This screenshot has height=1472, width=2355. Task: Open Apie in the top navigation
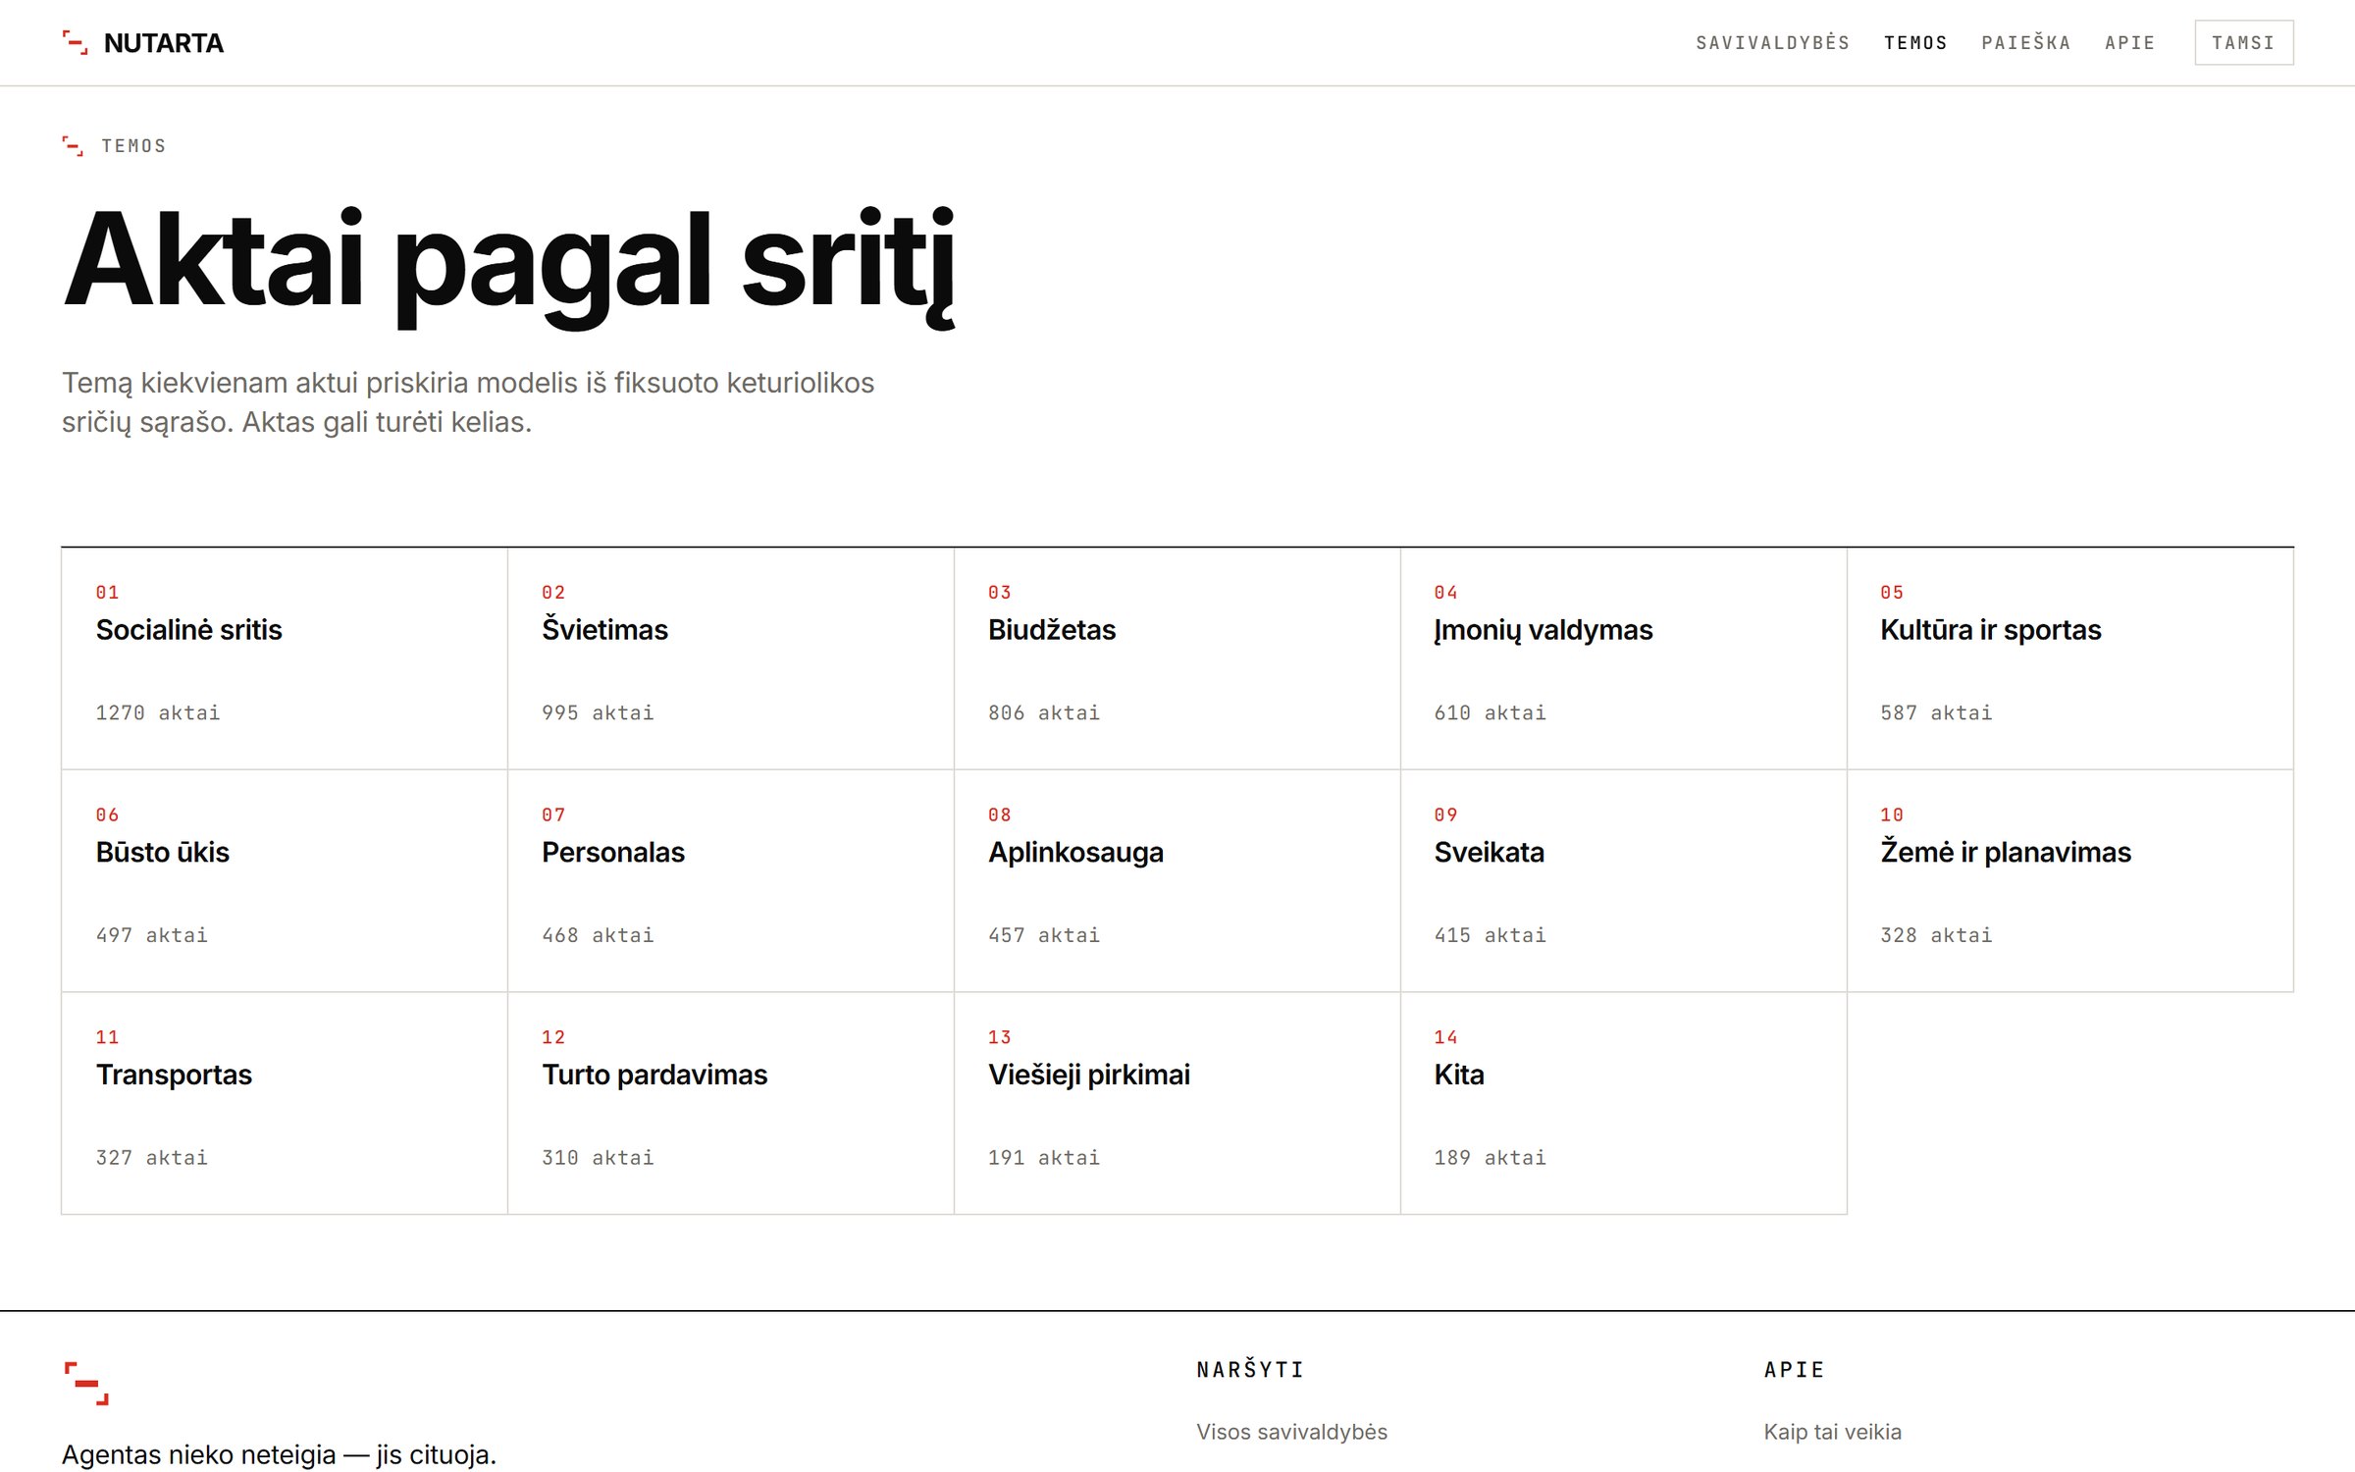(2129, 43)
